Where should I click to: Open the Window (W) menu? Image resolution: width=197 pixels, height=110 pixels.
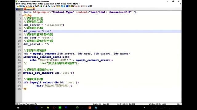click(x=75, y=4)
